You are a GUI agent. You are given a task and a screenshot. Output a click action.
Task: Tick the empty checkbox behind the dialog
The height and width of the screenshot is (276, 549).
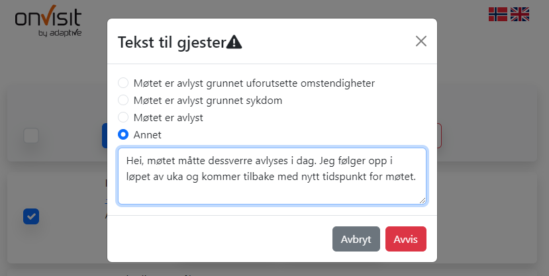pyautogui.click(x=31, y=136)
